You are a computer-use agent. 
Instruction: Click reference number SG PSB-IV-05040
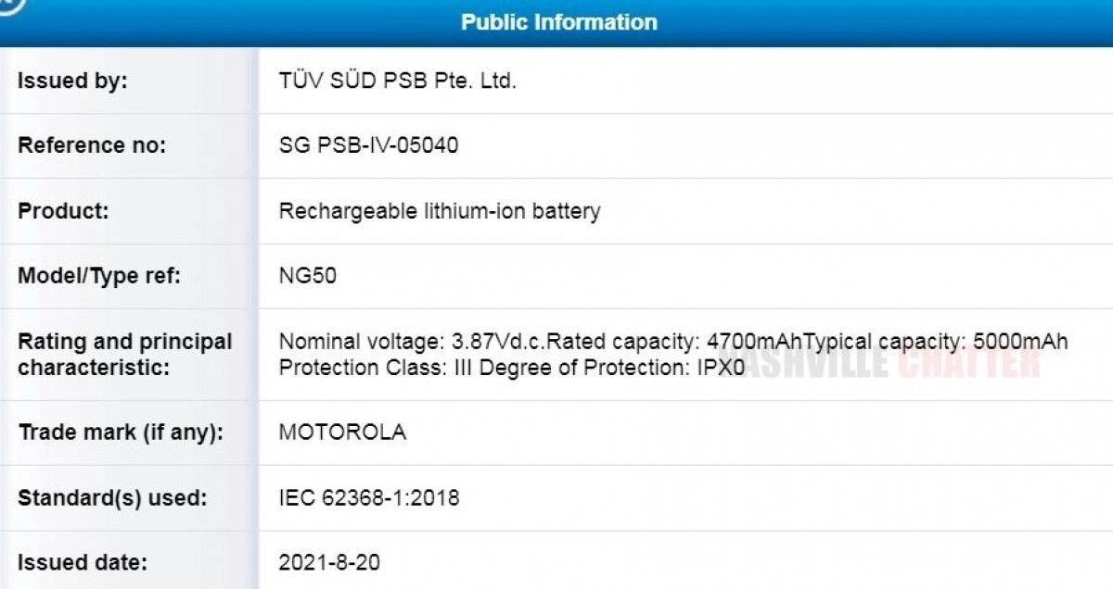point(368,145)
